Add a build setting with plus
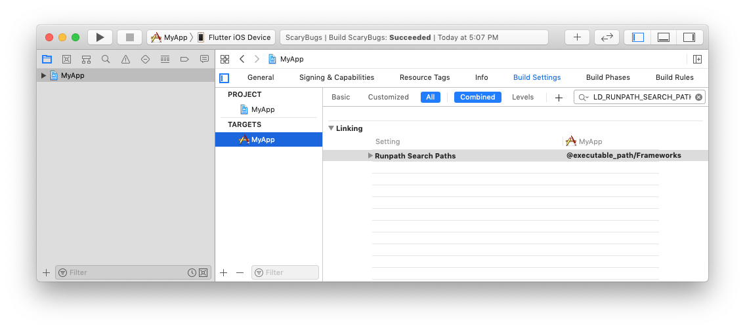 [559, 98]
